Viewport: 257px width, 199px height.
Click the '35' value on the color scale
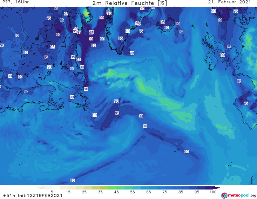[x=100, y=192]
